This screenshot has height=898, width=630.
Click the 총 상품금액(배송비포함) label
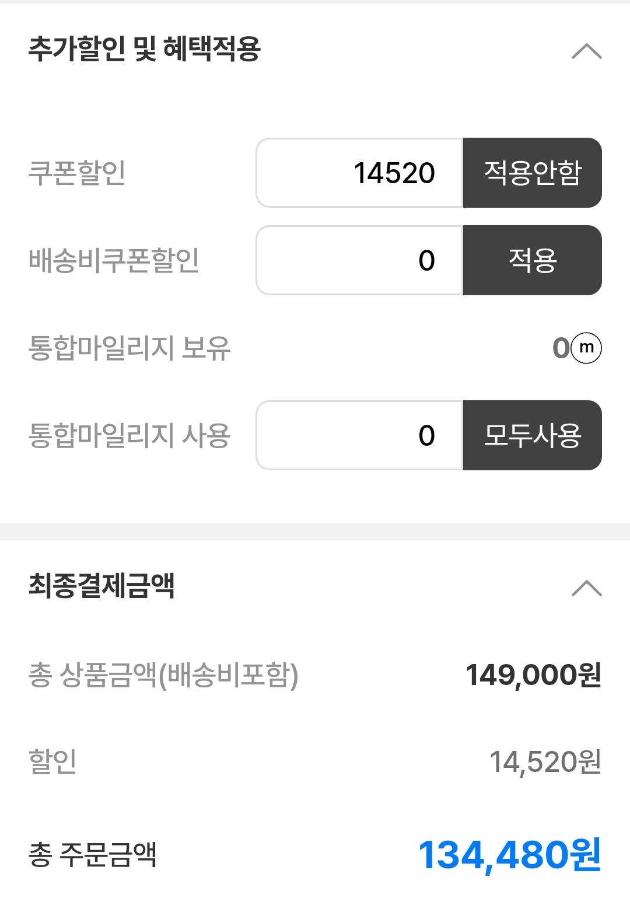point(163,675)
